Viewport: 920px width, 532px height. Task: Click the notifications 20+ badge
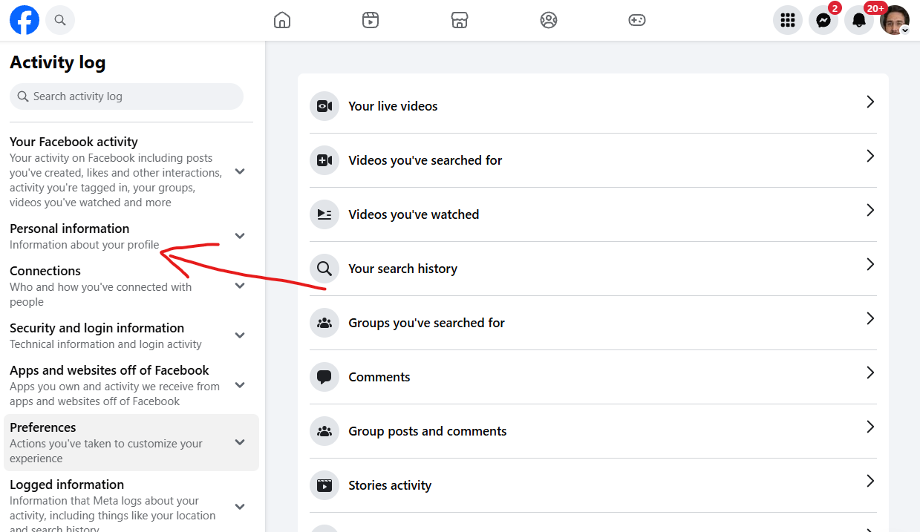pos(875,8)
